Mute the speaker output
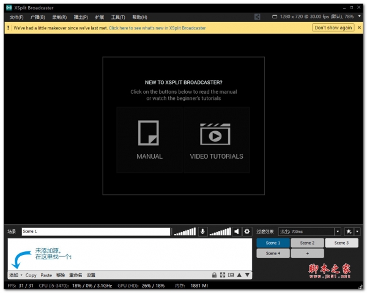 click(237, 232)
